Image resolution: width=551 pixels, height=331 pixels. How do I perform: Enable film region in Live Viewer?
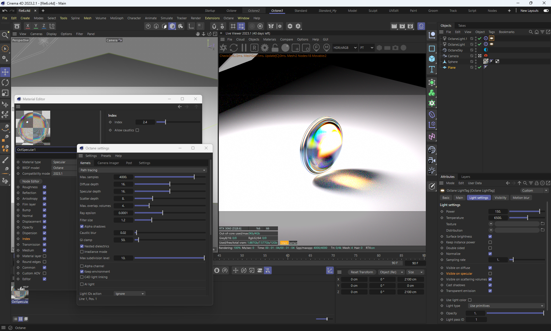[306, 48]
